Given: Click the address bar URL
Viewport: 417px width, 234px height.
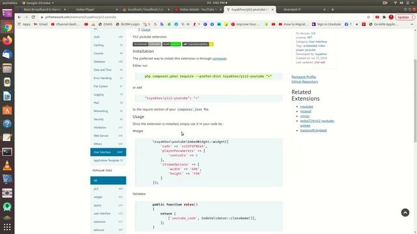Looking at the screenshot, I should [x=81, y=17].
